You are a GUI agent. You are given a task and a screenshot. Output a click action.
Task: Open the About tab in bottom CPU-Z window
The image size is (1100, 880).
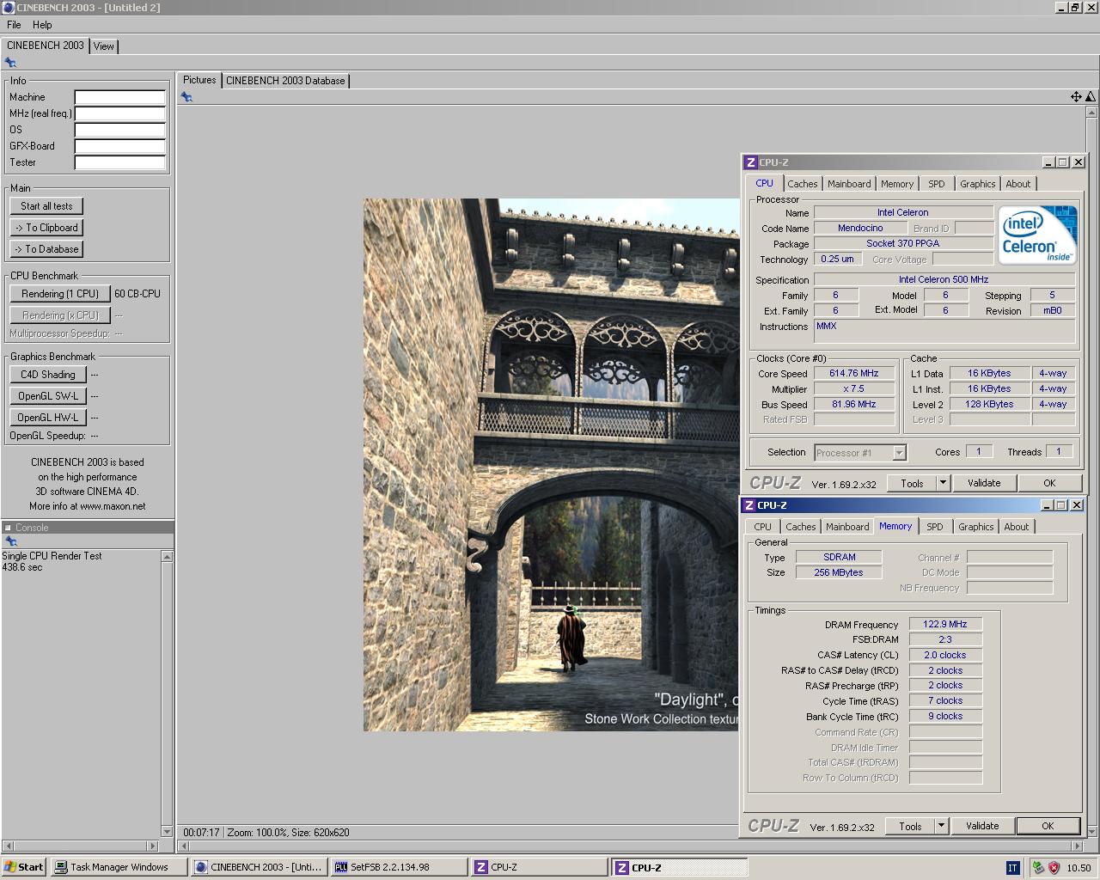coord(1017,527)
